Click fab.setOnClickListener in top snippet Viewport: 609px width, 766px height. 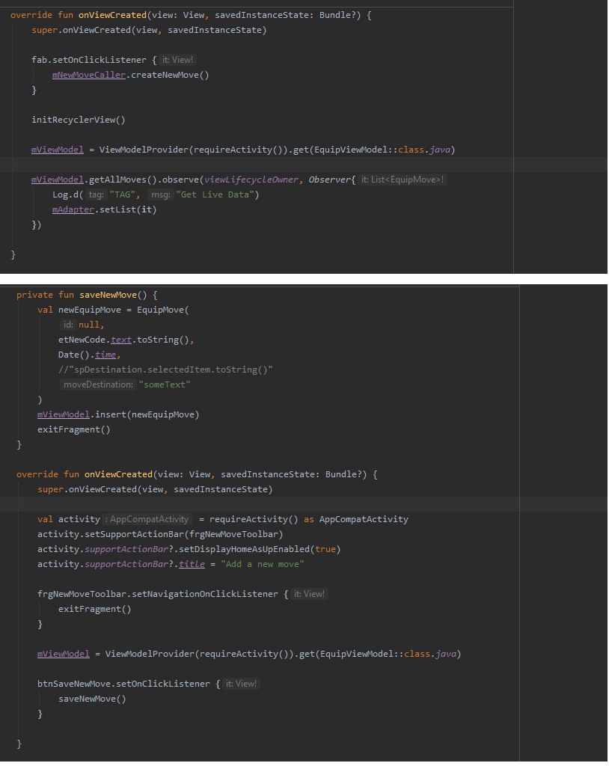point(89,60)
